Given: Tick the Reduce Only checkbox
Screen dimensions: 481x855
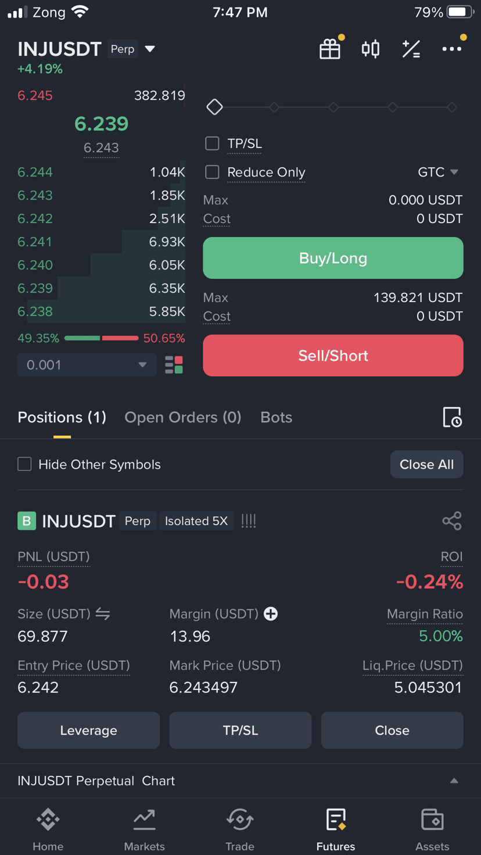Looking at the screenshot, I should pos(213,172).
